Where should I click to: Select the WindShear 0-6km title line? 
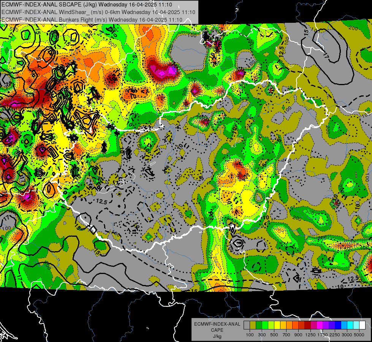(x=98, y=12)
